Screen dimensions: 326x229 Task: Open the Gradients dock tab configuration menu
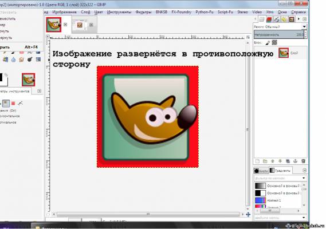pyautogui.click(x=304, y=171)
